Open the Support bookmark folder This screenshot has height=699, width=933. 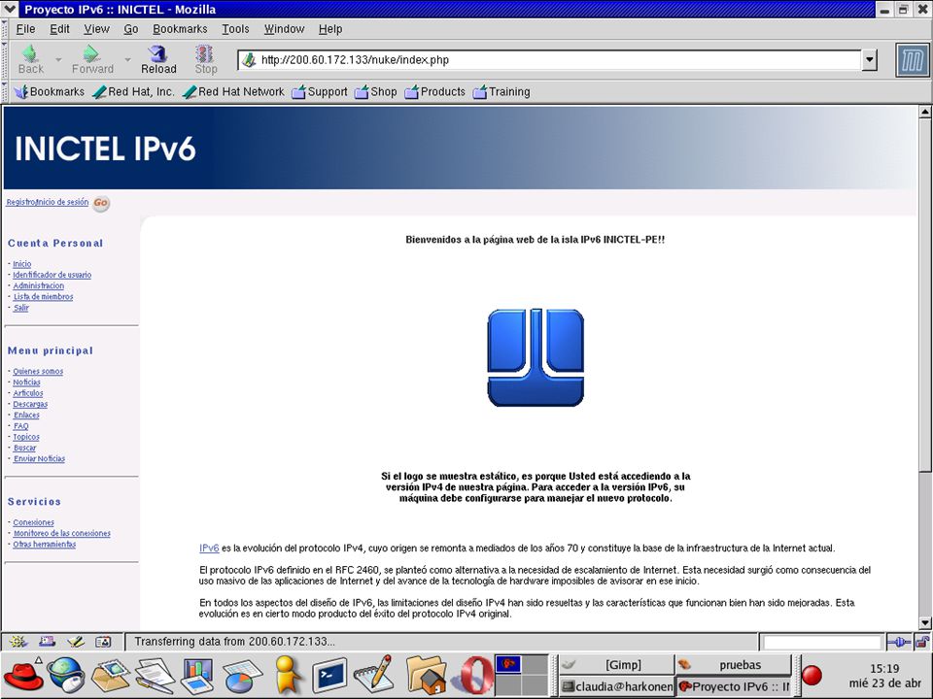(320, 91)
